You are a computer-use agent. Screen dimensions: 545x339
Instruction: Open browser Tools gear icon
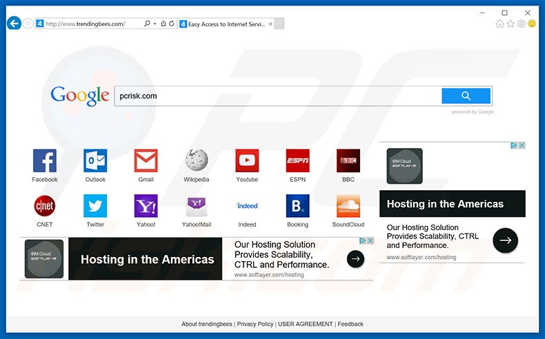521,23
